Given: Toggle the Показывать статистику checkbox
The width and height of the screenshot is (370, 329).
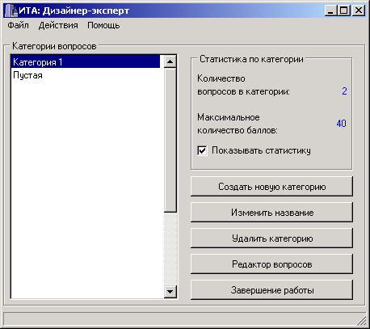Looking at the screenshot, I should click(202, 150).
